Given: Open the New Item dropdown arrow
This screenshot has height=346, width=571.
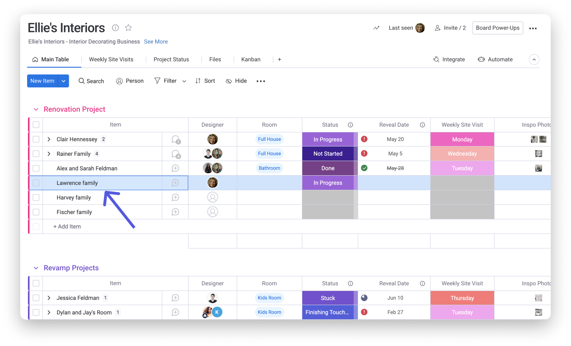Looking at the screenshot, I should click(x=64, y=81).
